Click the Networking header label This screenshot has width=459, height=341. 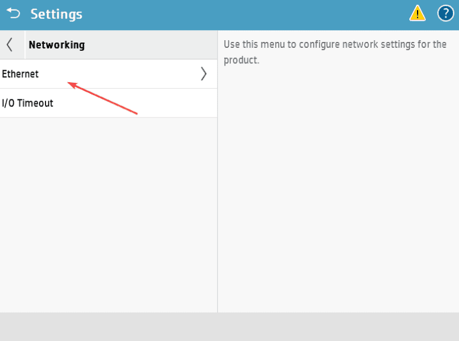tap(57, 45)
